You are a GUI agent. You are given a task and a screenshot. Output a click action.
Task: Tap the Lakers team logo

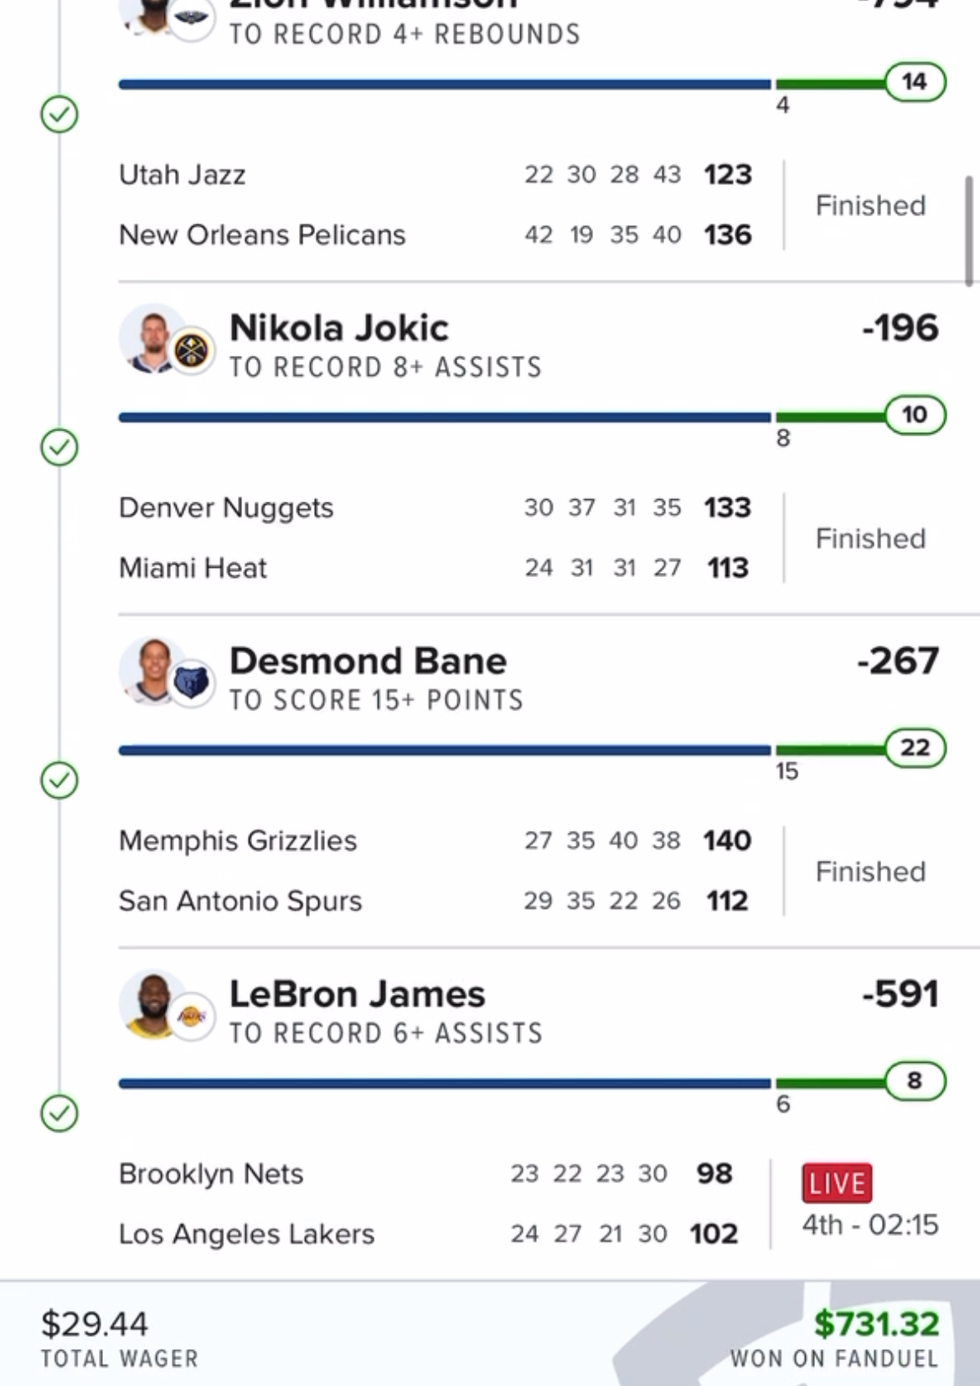point(192,1017)
